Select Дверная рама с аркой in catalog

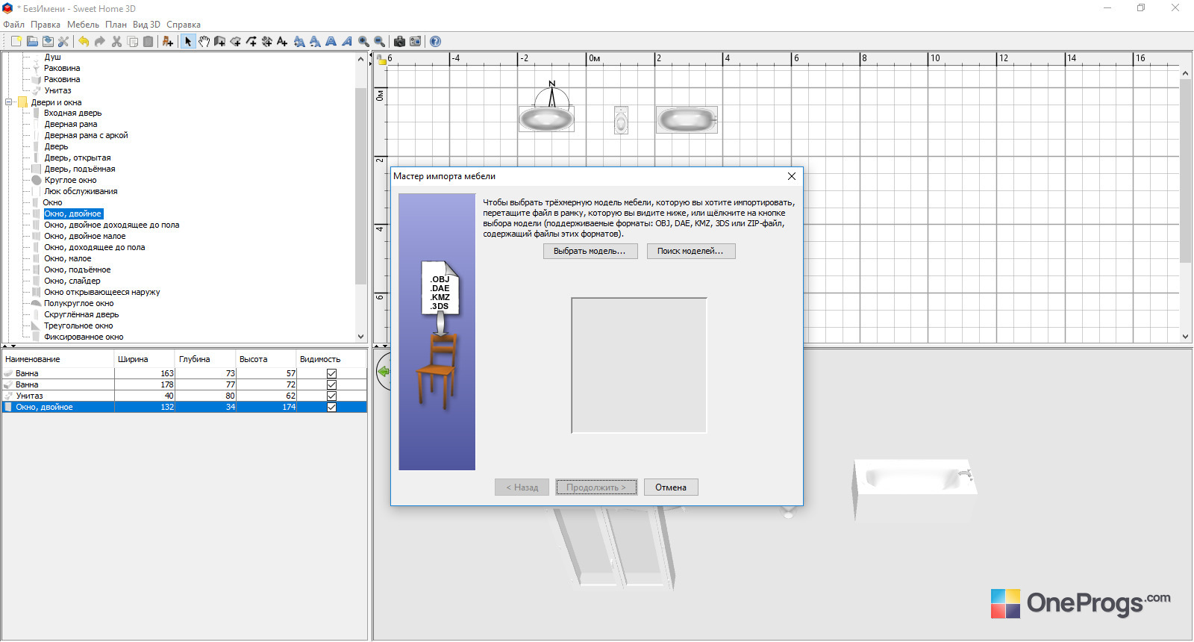coord(86,136)
